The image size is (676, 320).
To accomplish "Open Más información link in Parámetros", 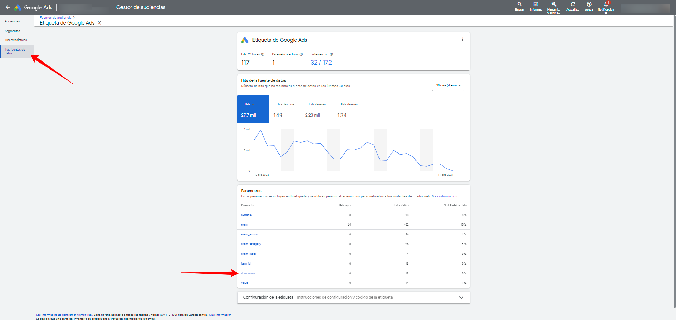I will point(444,196).
